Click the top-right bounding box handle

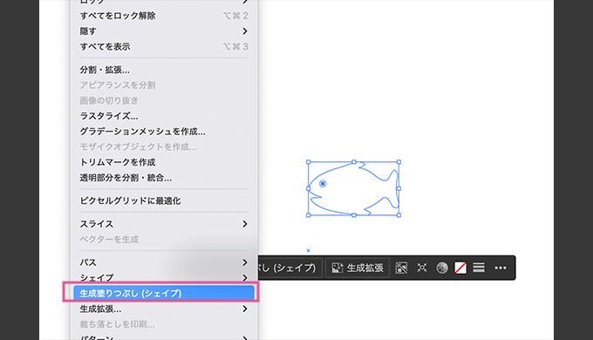tap(399, 162)
